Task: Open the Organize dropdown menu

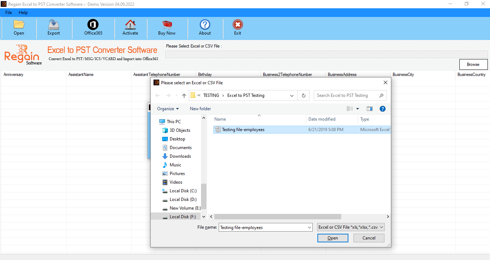Action: click(x=168, y=108)
